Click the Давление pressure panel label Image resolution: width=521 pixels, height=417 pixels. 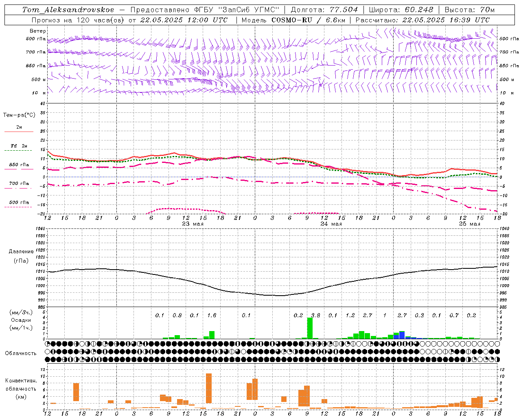click(x=21, y=252)
